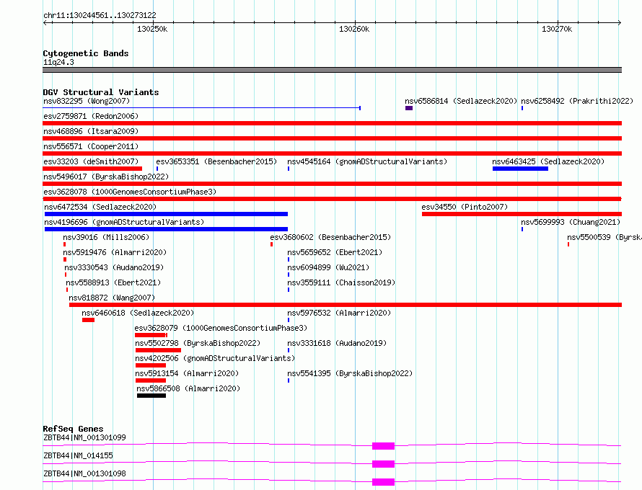Click the 130260k ruler tick label
The image size is (642, 490).
(354, 29)
